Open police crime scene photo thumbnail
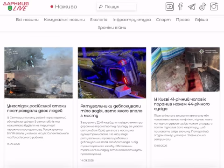 pyautogui.click(x=185, y=70)
